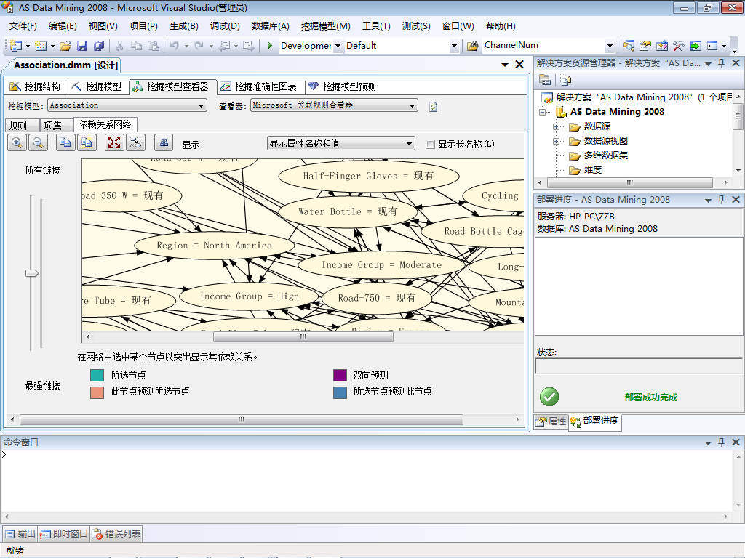Click the Open File toolbar icon
Screen dimensions: 745x558
coord(65,46)
